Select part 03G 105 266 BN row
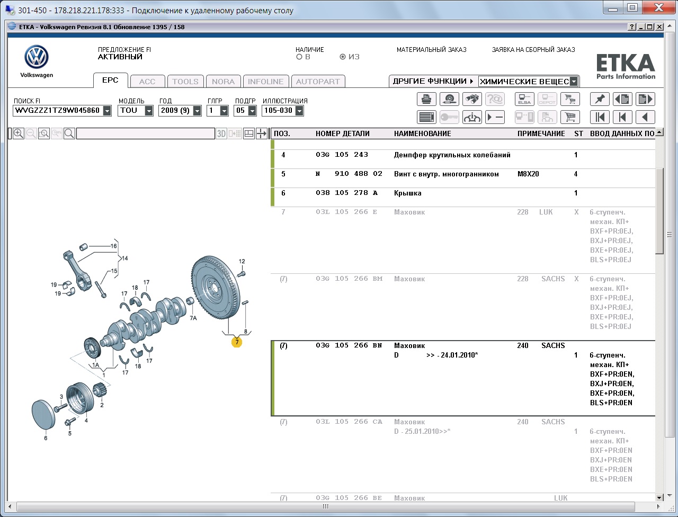Screen dimensions: 678x517 463,378
